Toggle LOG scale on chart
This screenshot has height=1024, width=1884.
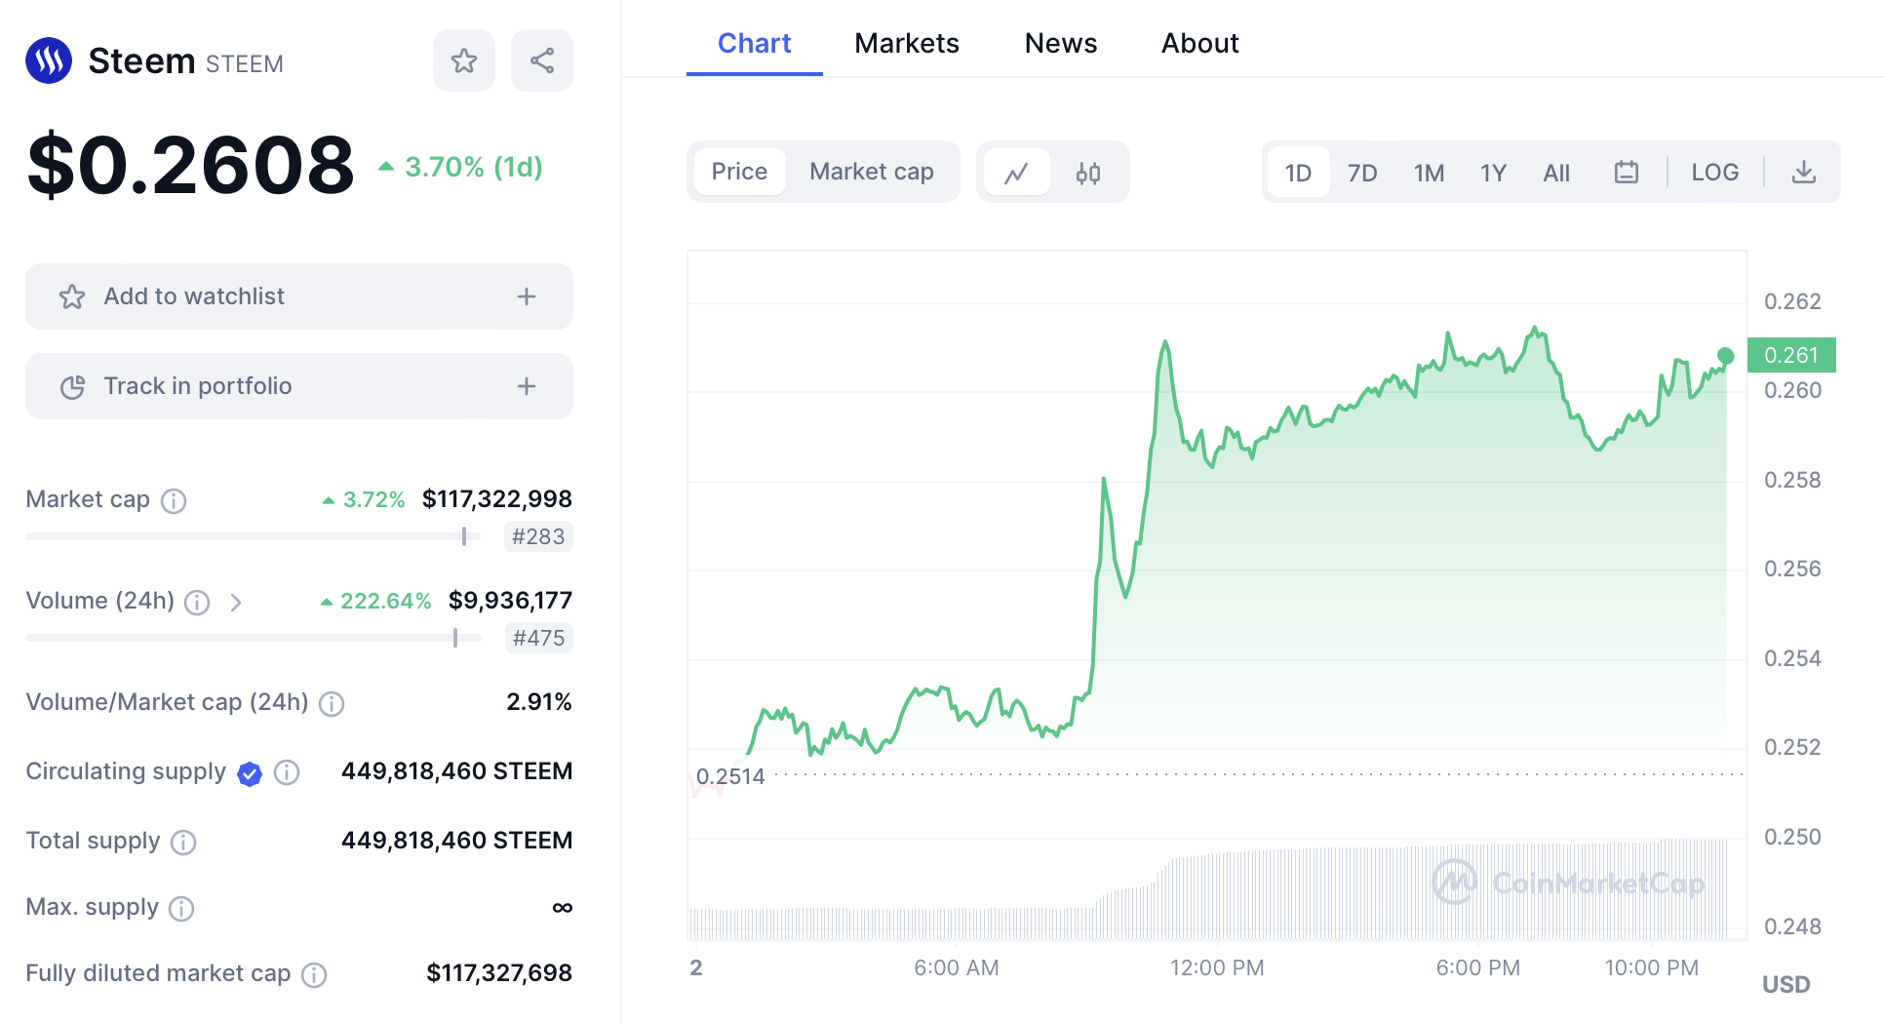coord(1714,173)
